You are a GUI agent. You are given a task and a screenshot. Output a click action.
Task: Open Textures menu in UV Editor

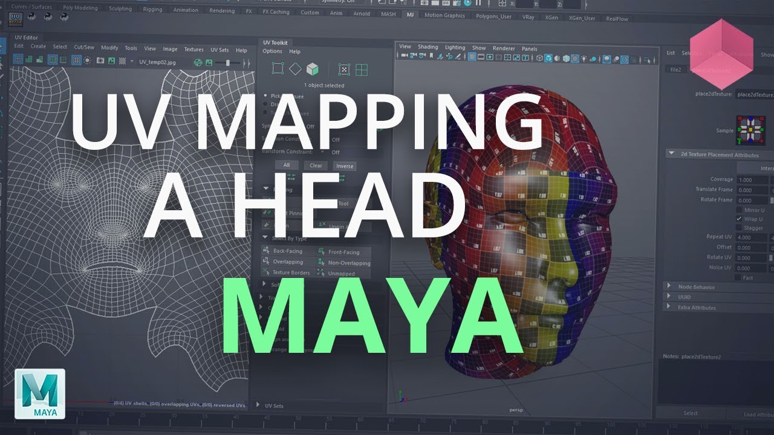click(193, 50)
